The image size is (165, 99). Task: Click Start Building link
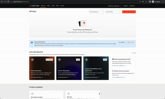pyautogui.click(x=63, y=78)
